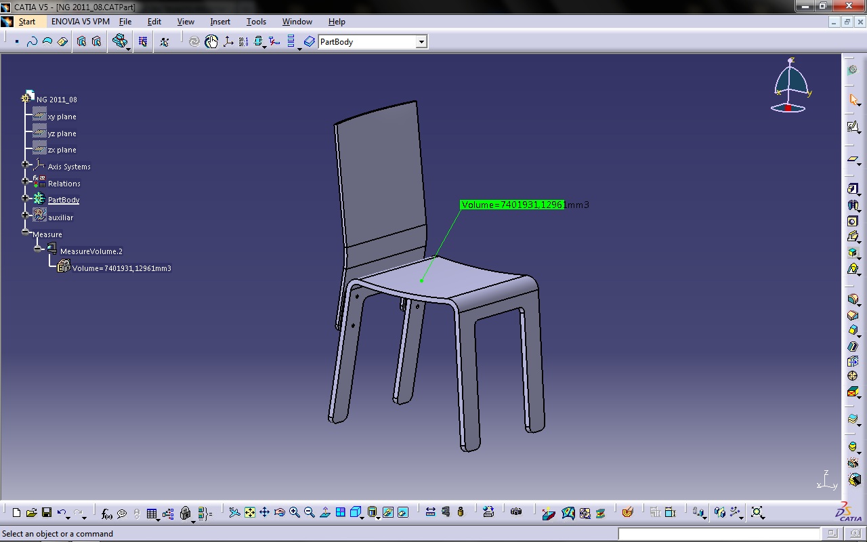The height and width of the screenshot is (542, 867).
Task: Open the view mode cube dropdown
Action: point(362,519)
